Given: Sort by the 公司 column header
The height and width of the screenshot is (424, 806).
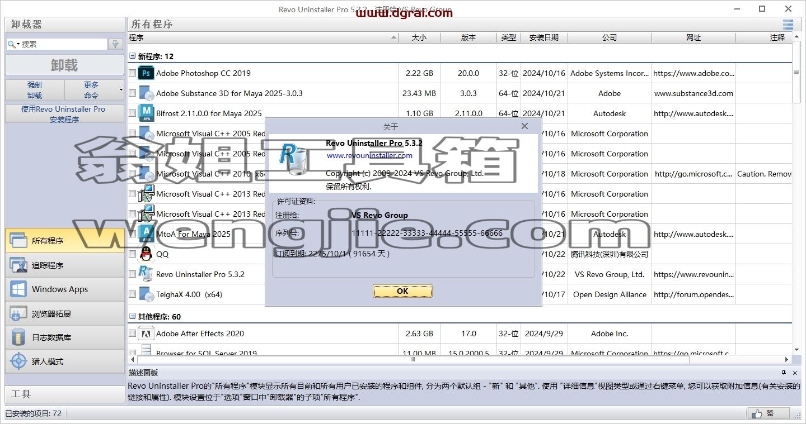Looking at the screenshot, I should click(x=610, y=37).
